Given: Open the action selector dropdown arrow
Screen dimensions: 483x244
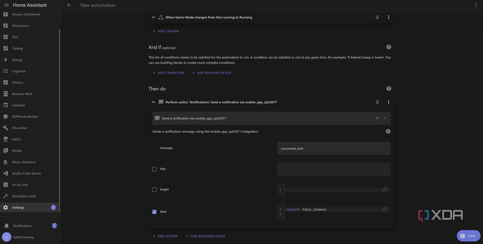Looking at the screenshot, I should pos(385,118).
